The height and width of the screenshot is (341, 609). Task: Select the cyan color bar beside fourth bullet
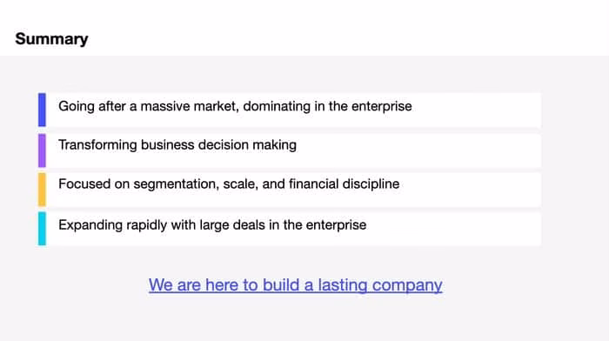pyautogui.click(x=42, y=229)
